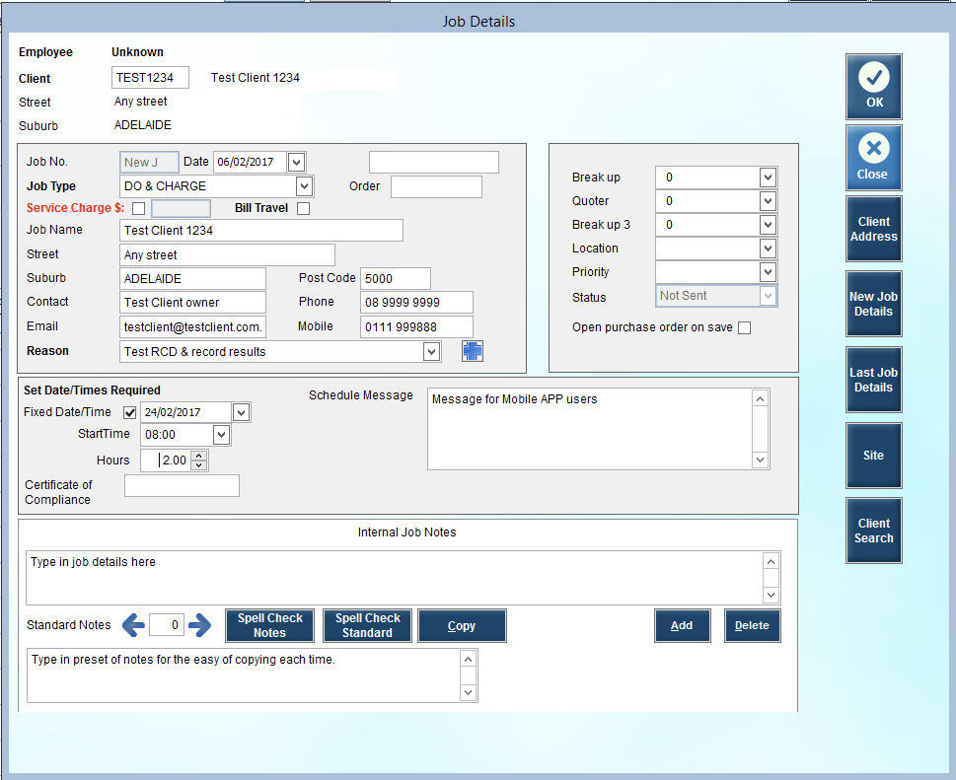Image resolution: width=956 pixels, height=780 pixels.
Task: Open the job Date dropdown
Action: pos(296,162)
